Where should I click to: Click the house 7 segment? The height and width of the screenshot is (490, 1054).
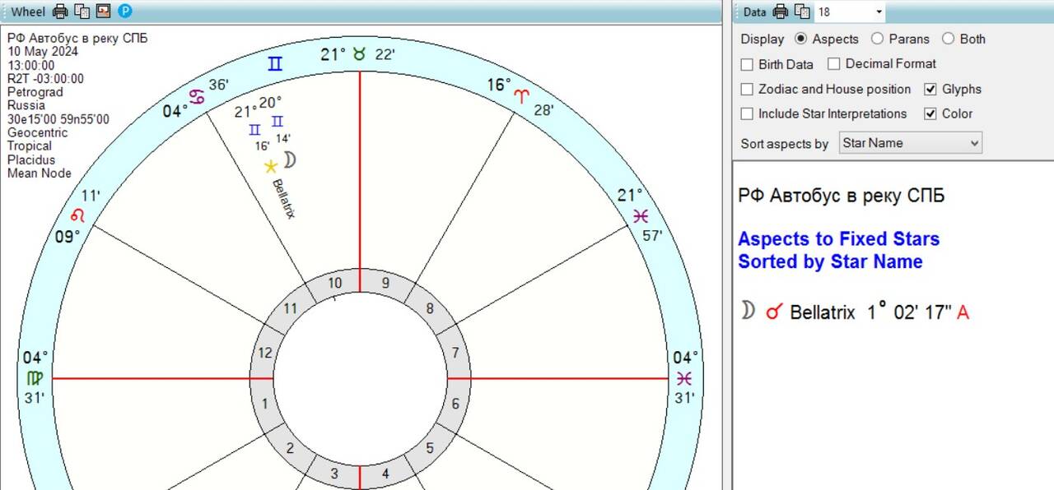[456, 354]
